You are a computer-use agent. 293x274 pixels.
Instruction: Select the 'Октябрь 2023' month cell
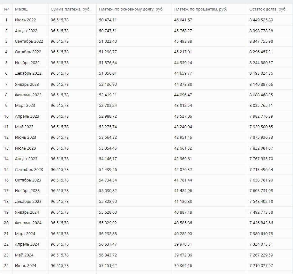tap(28, 180)
